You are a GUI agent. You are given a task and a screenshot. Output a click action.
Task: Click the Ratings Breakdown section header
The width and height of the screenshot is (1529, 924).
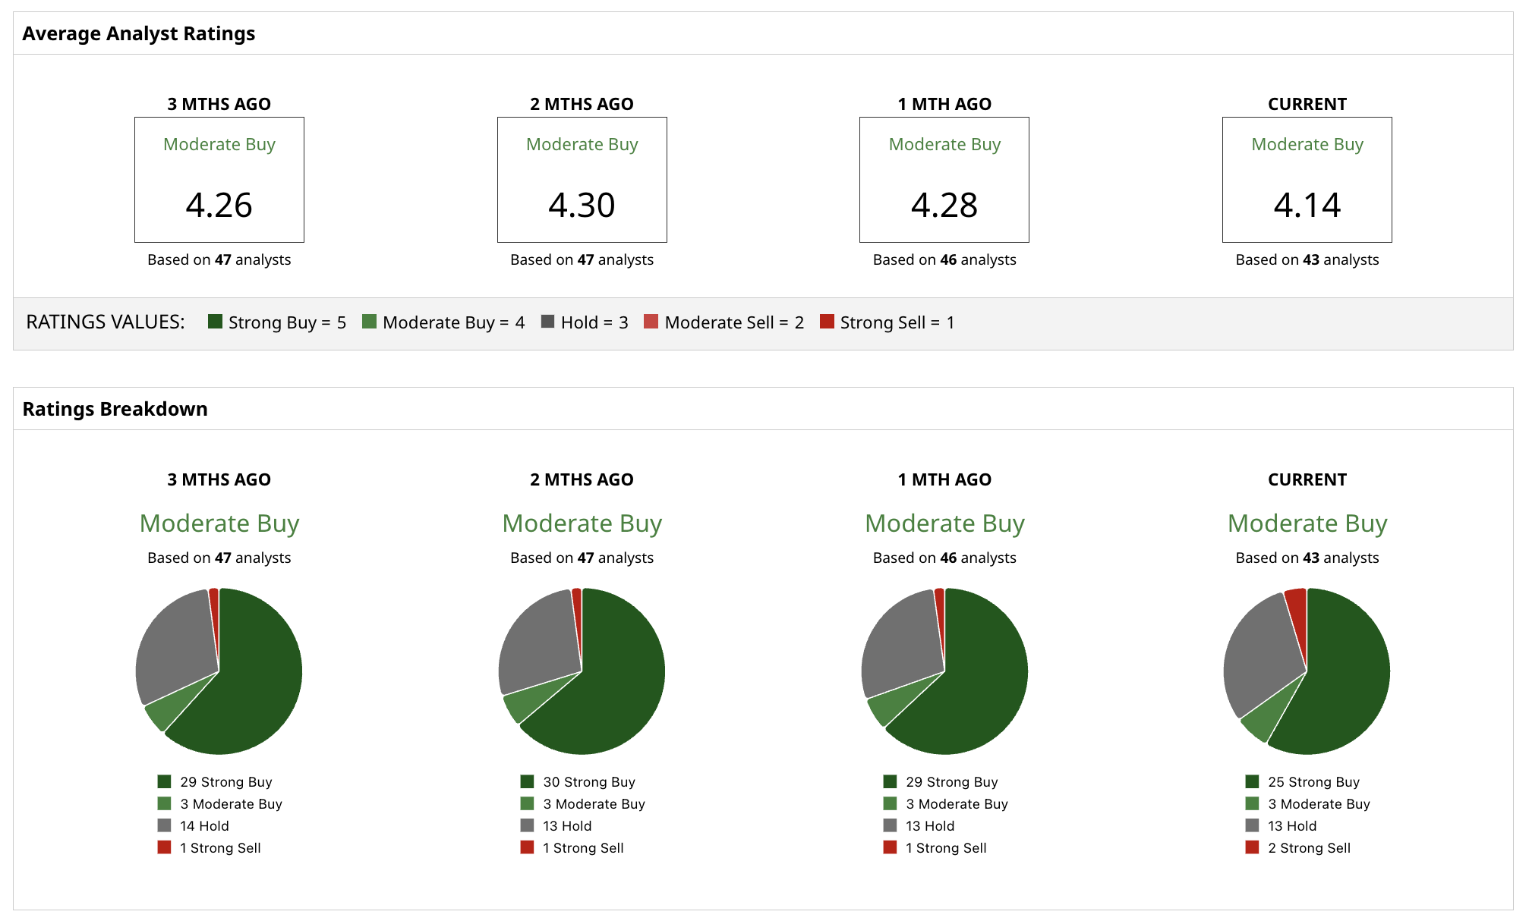coord(115,409)
